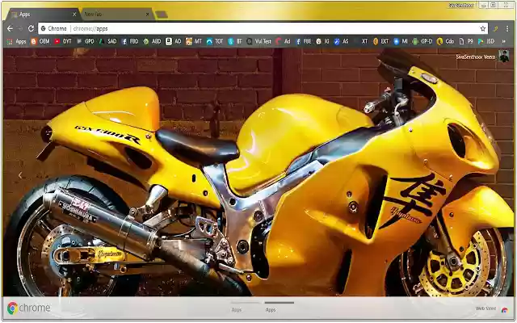Go forward using the browser forward arrow

20,29
